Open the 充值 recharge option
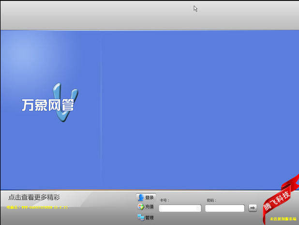299x225 pixels. 146,207
